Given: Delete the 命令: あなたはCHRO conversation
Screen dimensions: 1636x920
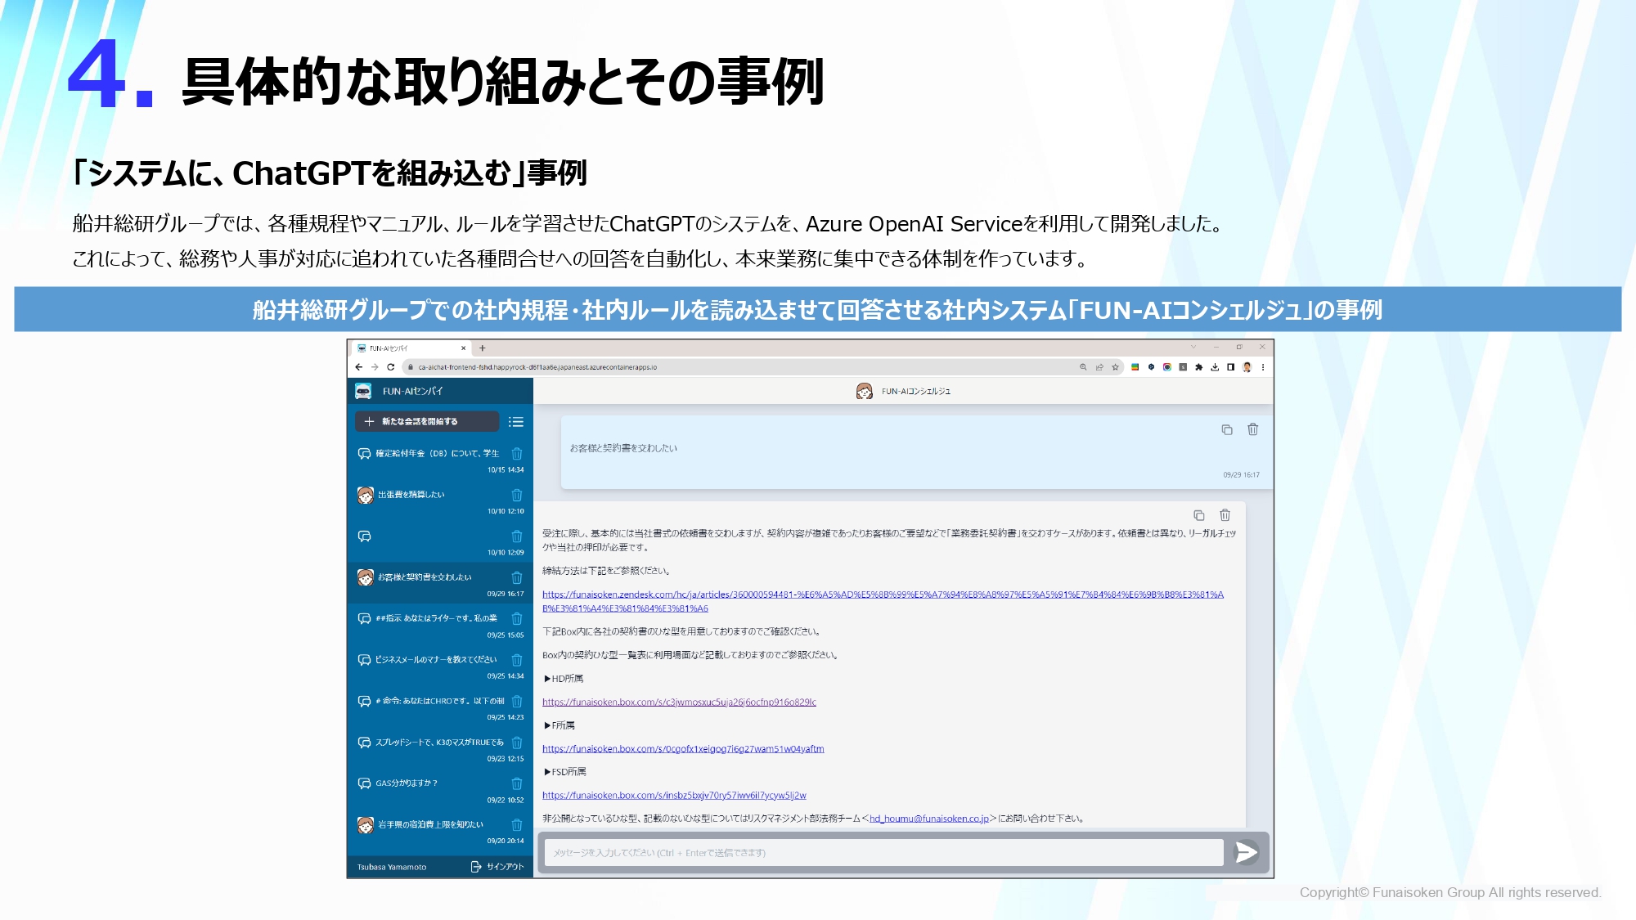Looking at the screenshot, I should 517,702.
